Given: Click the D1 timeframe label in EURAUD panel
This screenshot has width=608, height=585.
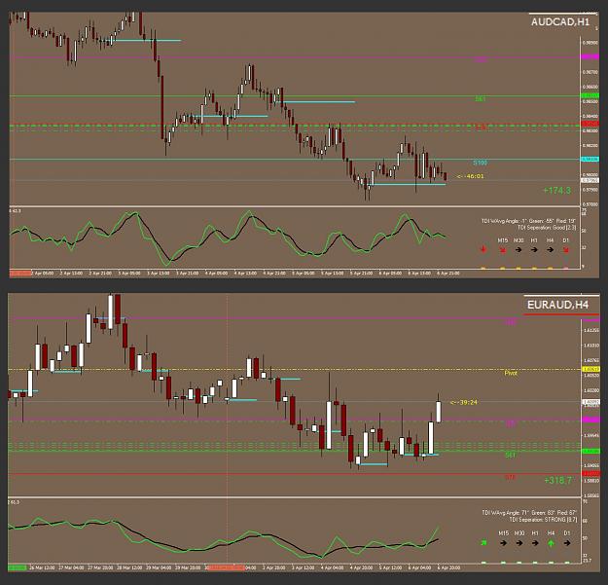Looking at the screenshot, I should pyautogui.click(x=567, y=533).
